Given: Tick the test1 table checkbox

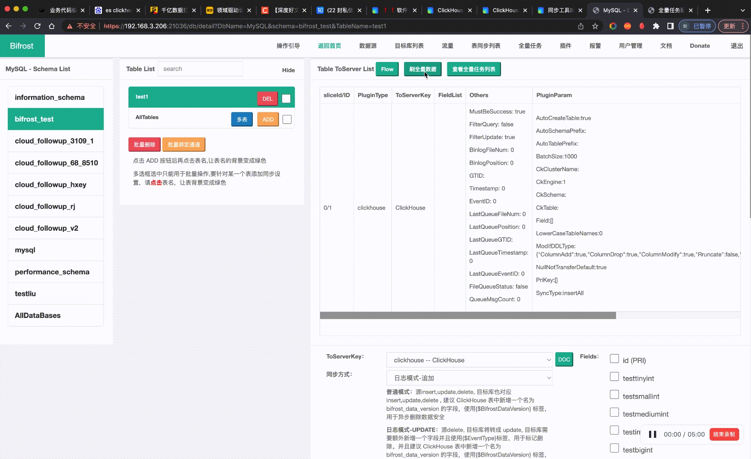Looking at the screenshot, I should 286,98.
